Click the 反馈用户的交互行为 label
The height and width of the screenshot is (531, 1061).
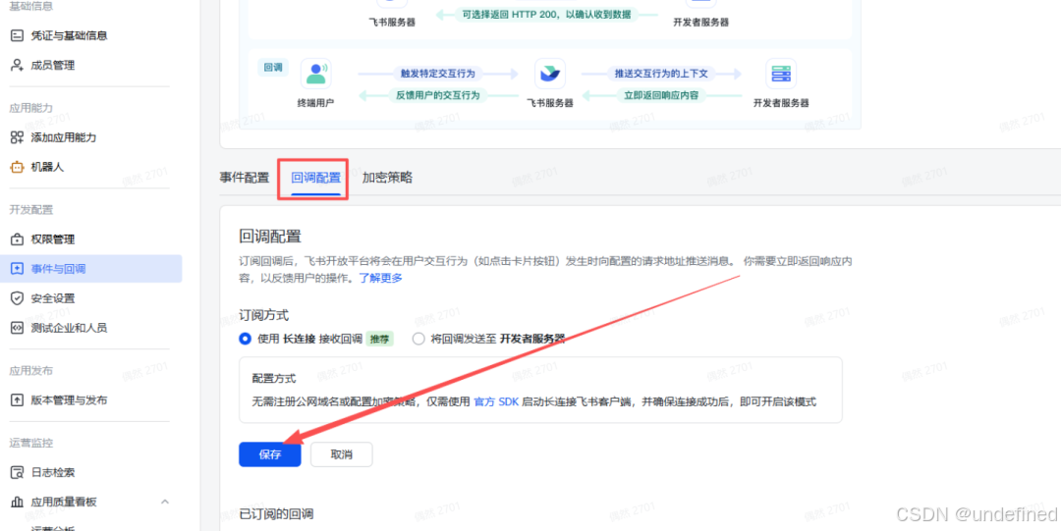tap(437, 95)
